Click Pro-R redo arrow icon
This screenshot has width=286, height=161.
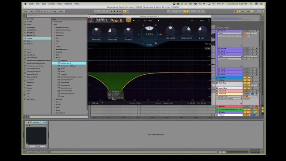point(139,21)
